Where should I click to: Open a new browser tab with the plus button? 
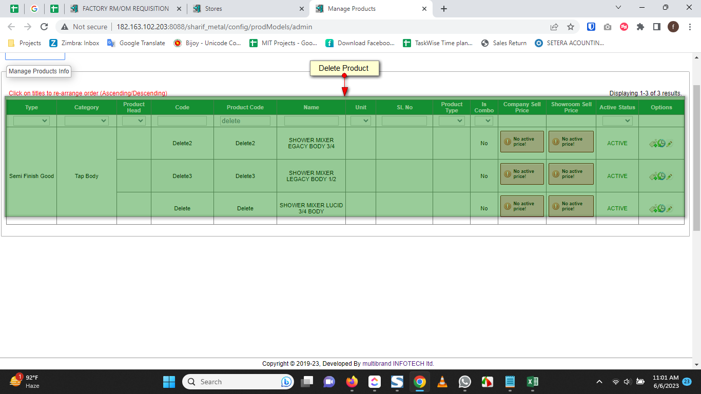(x=444, y=9)
